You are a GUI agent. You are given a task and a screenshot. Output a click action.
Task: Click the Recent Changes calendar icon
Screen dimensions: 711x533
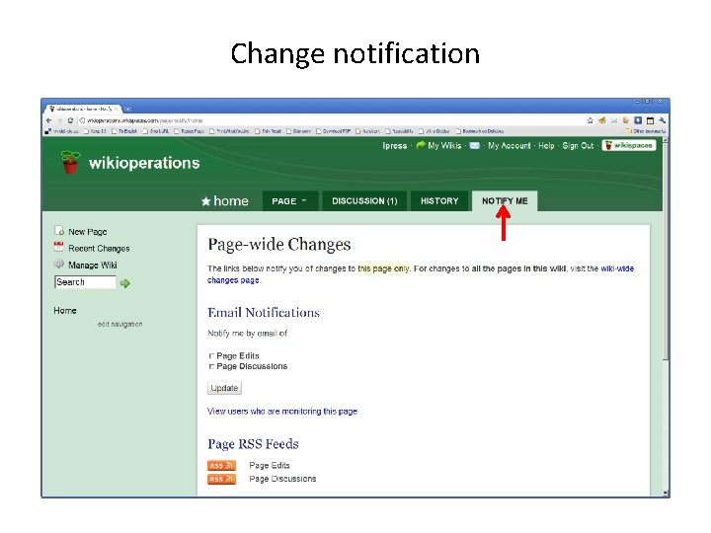click(x=58, y=247)
